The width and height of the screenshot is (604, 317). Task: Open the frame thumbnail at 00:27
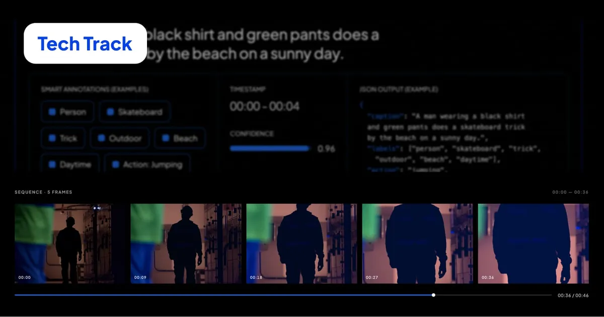pos(417,244)
